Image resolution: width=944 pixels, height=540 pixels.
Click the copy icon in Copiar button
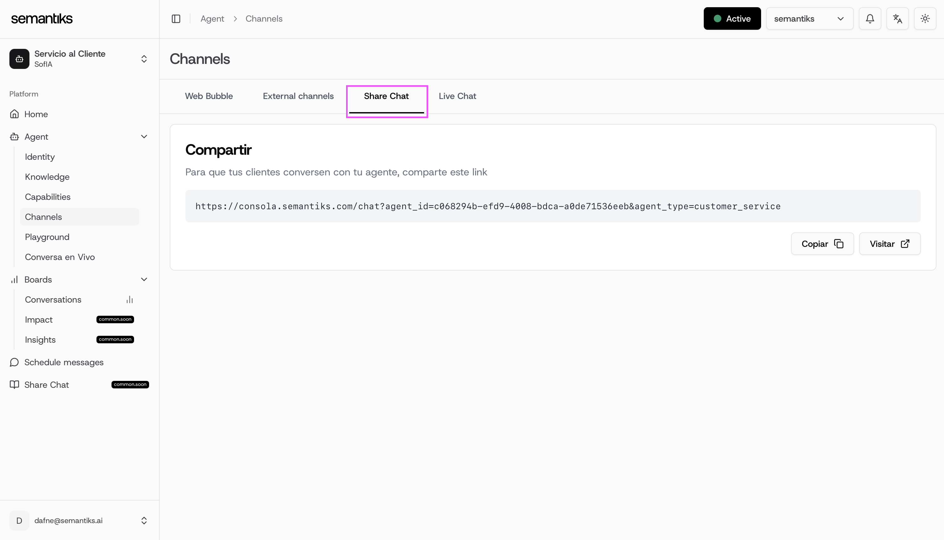tap(839, 244)
